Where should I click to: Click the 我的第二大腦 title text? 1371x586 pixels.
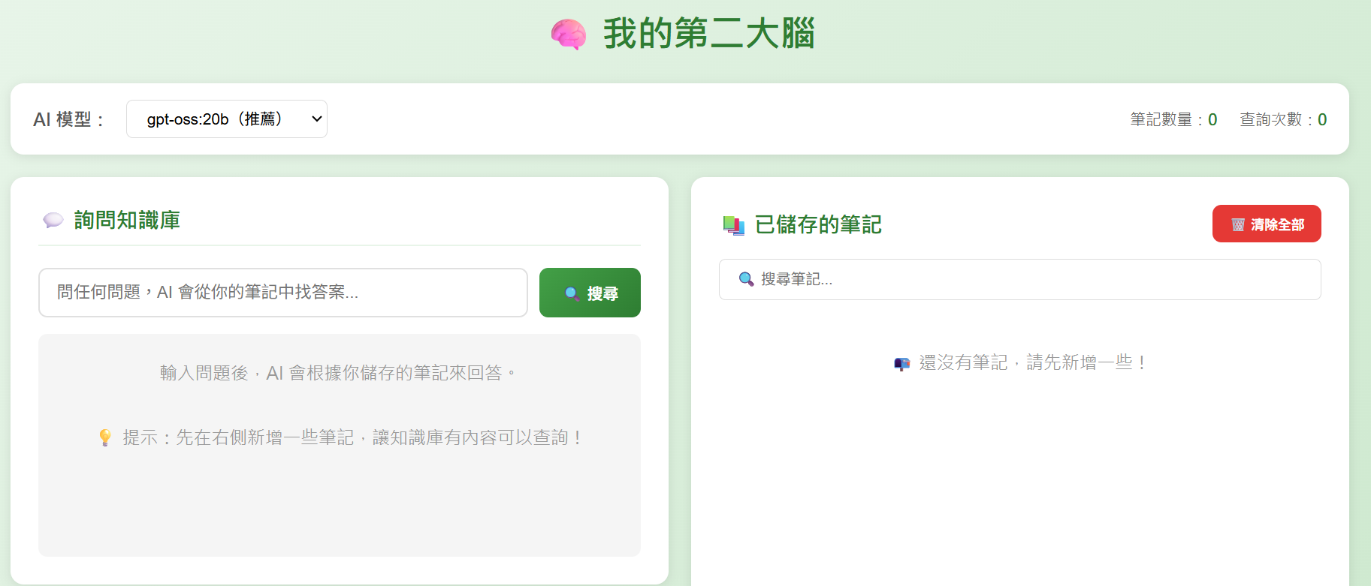click(708, 35)
